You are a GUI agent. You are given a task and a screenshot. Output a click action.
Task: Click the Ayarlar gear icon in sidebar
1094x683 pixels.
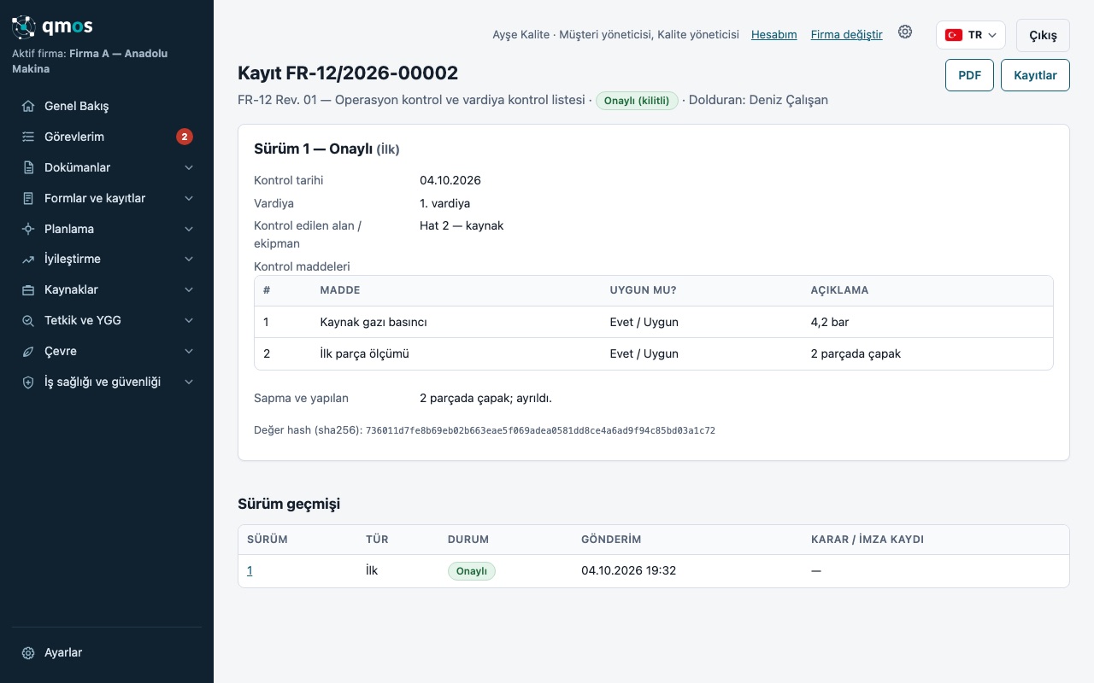click(28, 653)
